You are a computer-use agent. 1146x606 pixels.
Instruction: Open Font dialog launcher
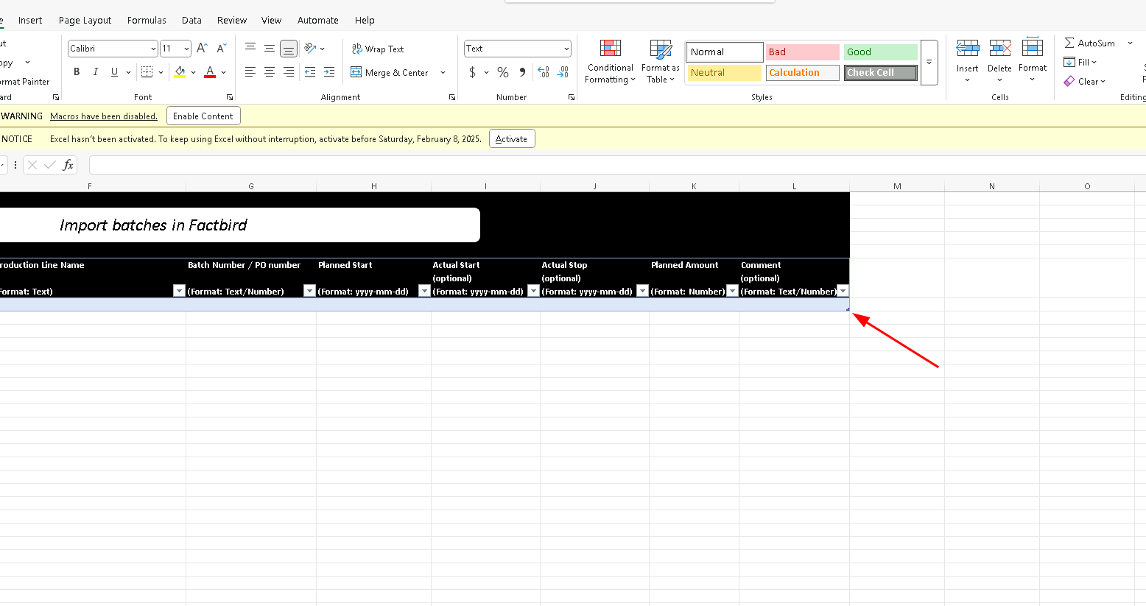click(230, 97)
